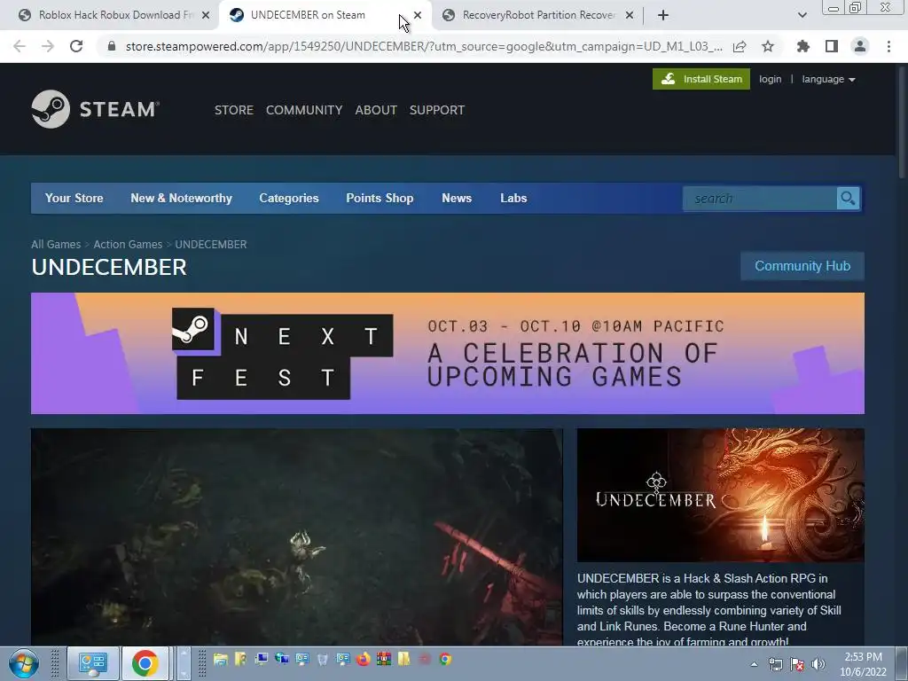Open the New & Noteworthy menu
Viewport: 908px width, 681px height.
[181, 198]
